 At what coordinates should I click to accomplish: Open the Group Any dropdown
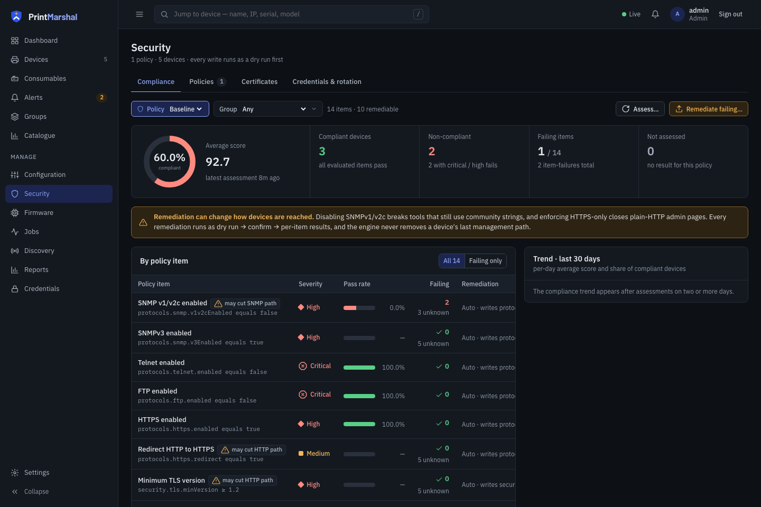coord(268,109)
